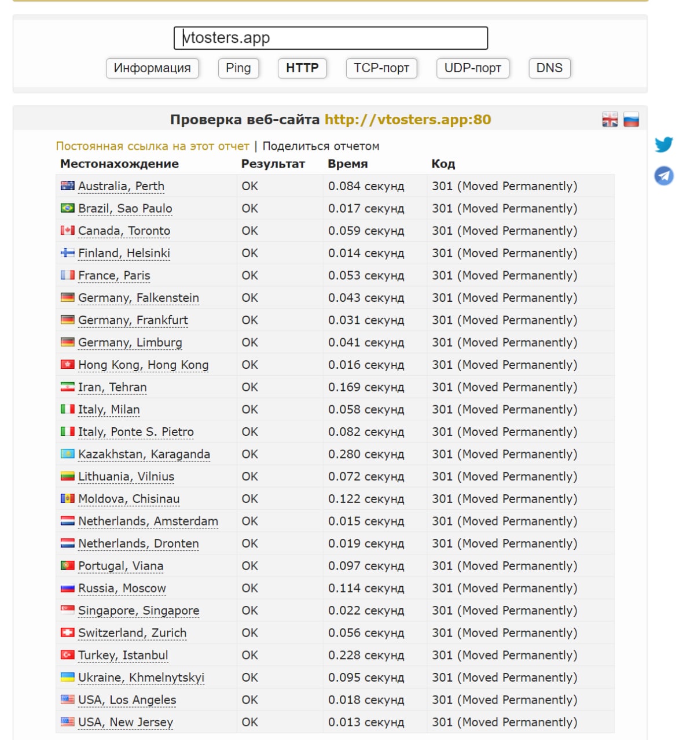
Task: Open Australia, Perth location link
Action: (x=122, y=186)
